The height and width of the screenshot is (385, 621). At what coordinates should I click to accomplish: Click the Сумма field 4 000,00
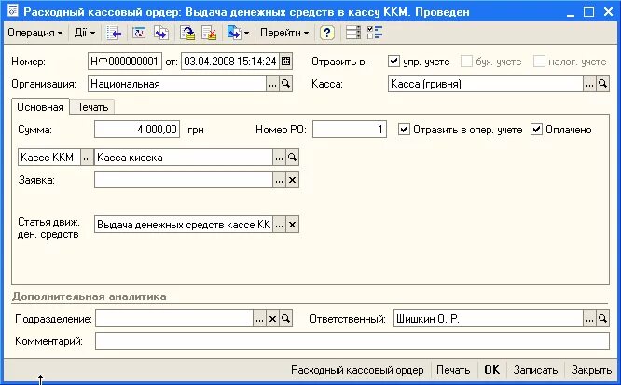pyautogui.click(x=137, y=130)
